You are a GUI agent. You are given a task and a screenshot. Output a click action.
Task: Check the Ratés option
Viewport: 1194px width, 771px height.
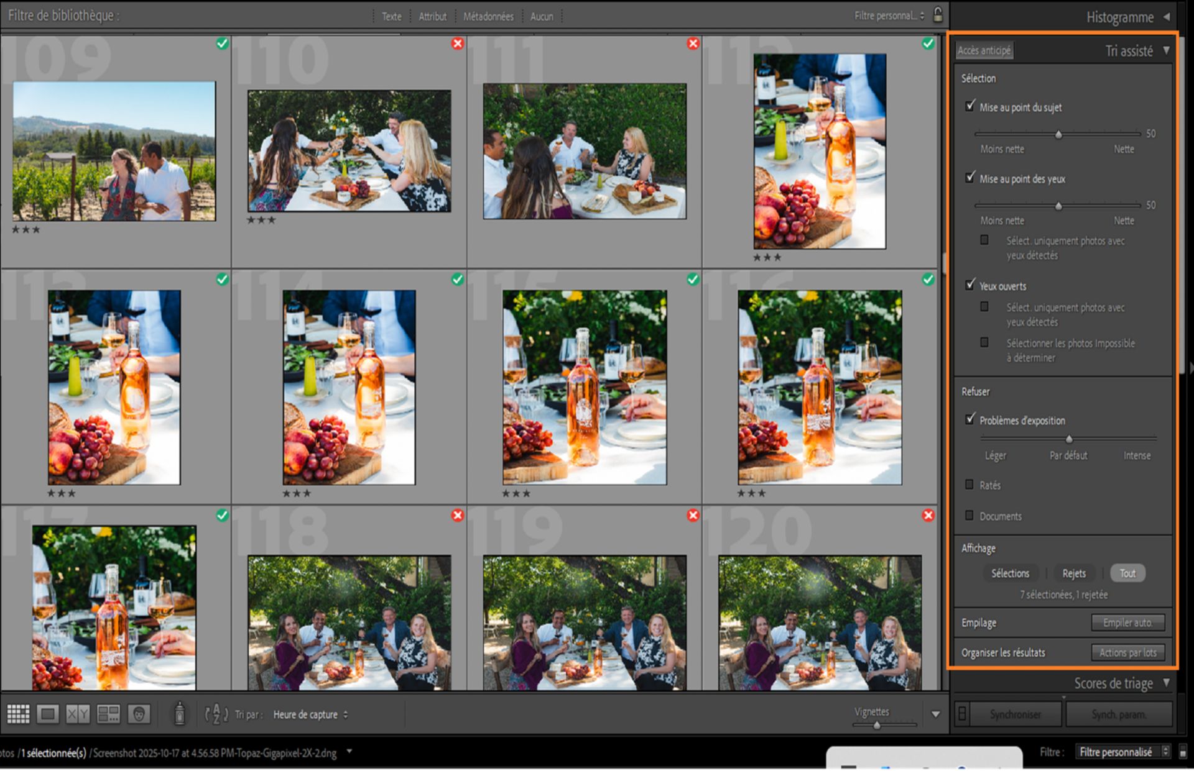969,485
